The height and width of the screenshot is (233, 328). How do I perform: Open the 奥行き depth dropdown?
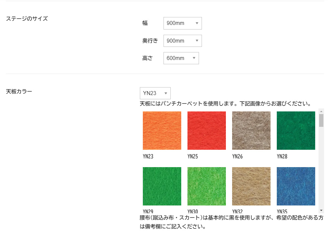183,41
